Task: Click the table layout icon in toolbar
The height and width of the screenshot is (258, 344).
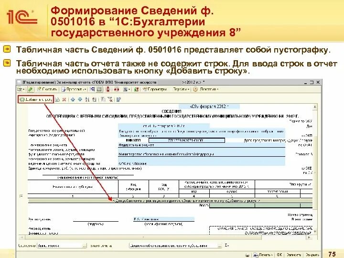Action: [x=99, y=89]
